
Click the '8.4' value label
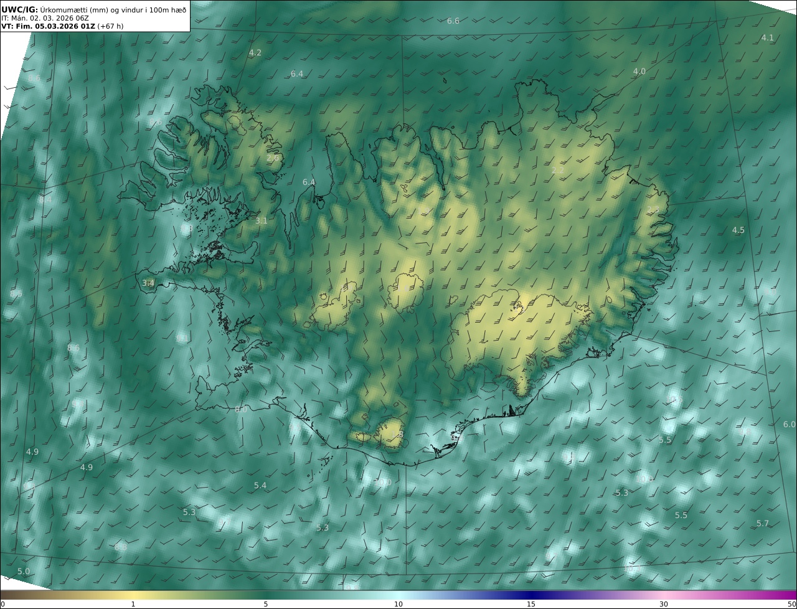[x=45, y=200]
